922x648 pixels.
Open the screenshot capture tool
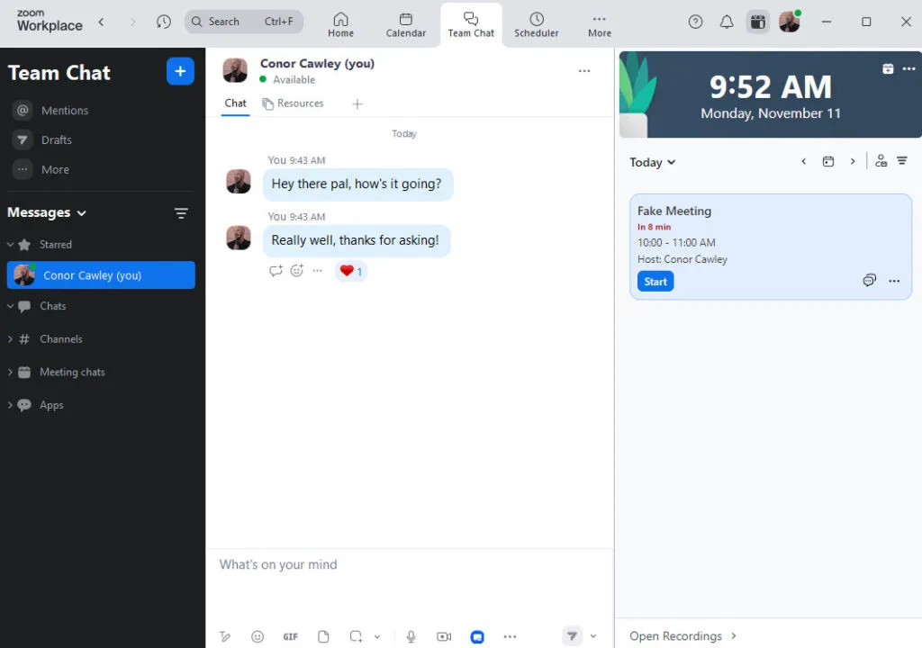click(x=357, y=636)
